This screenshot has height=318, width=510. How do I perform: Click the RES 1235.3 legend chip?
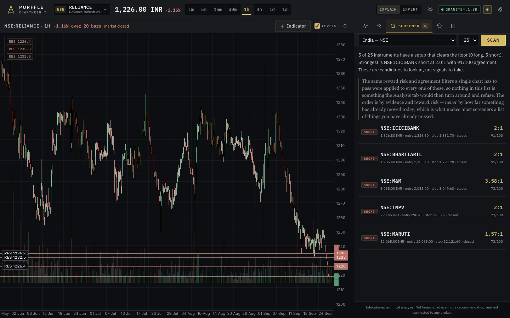click(x=20, y=49)
